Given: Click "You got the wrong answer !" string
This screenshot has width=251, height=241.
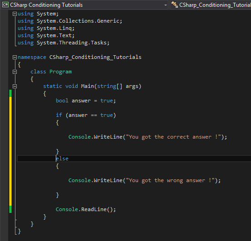Looking at the screenshot, I should (x=170, y=180).
